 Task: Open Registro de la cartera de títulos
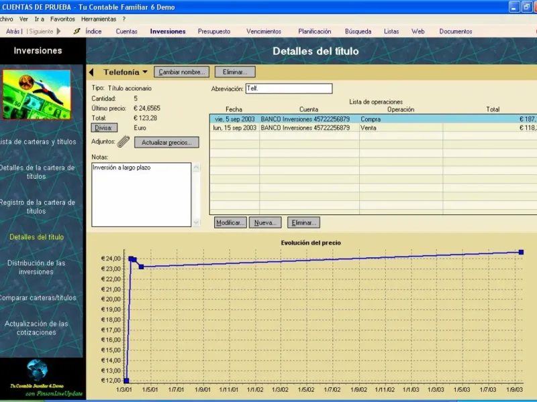click(x=37, y=206)
